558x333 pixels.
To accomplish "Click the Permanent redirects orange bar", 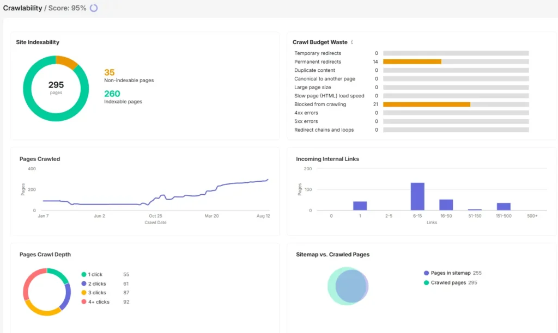I will point(412,62).
